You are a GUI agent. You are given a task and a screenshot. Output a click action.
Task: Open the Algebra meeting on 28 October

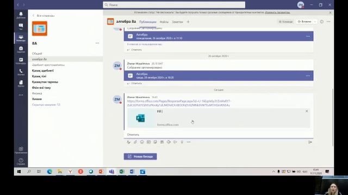pyautogui.click(x=219, y=76)
